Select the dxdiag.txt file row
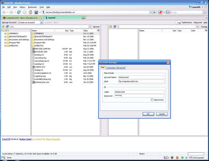The image size is (209, 161). pyautogui.click(x=66, y=70)
